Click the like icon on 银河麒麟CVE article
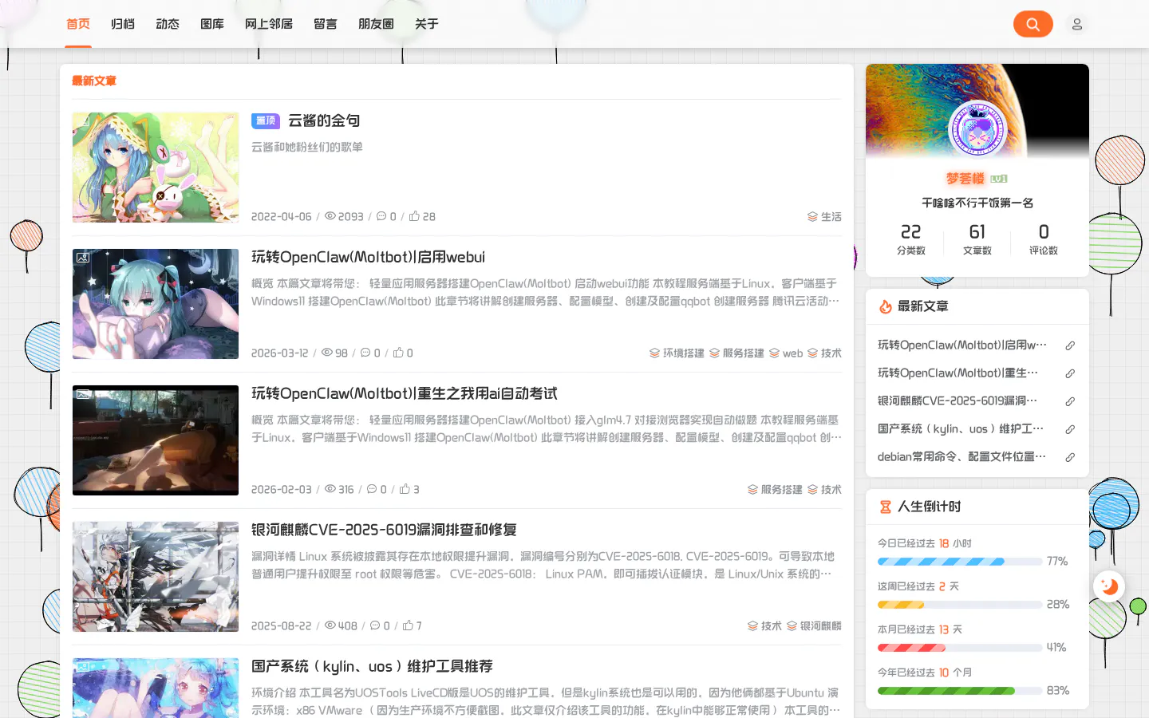The height and width of the screenshot is (718, 1149). [408, 625]
